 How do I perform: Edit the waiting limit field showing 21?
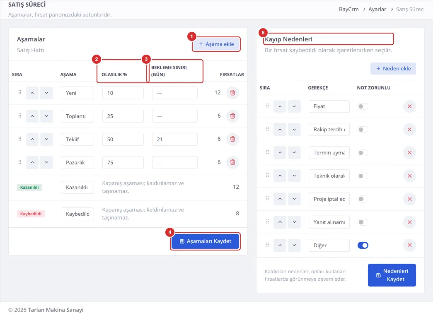coord(175,140)
